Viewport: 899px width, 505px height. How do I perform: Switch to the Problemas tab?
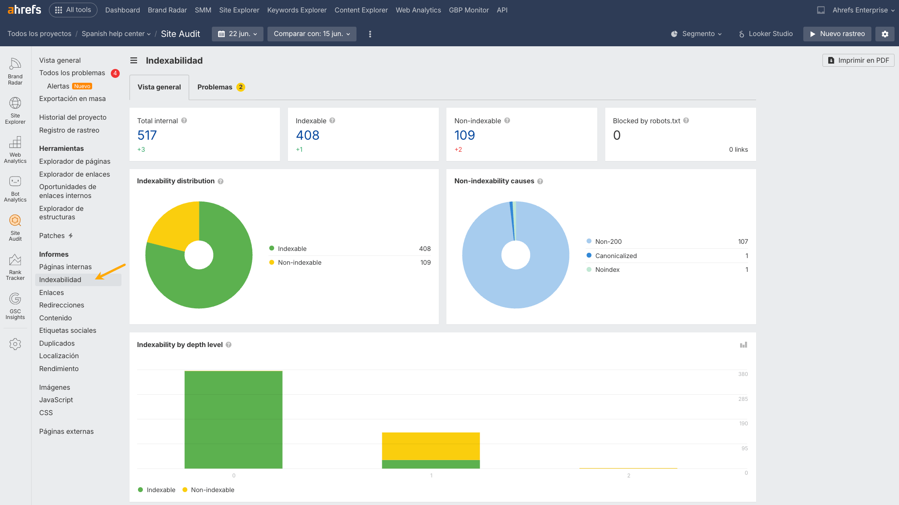221,87
